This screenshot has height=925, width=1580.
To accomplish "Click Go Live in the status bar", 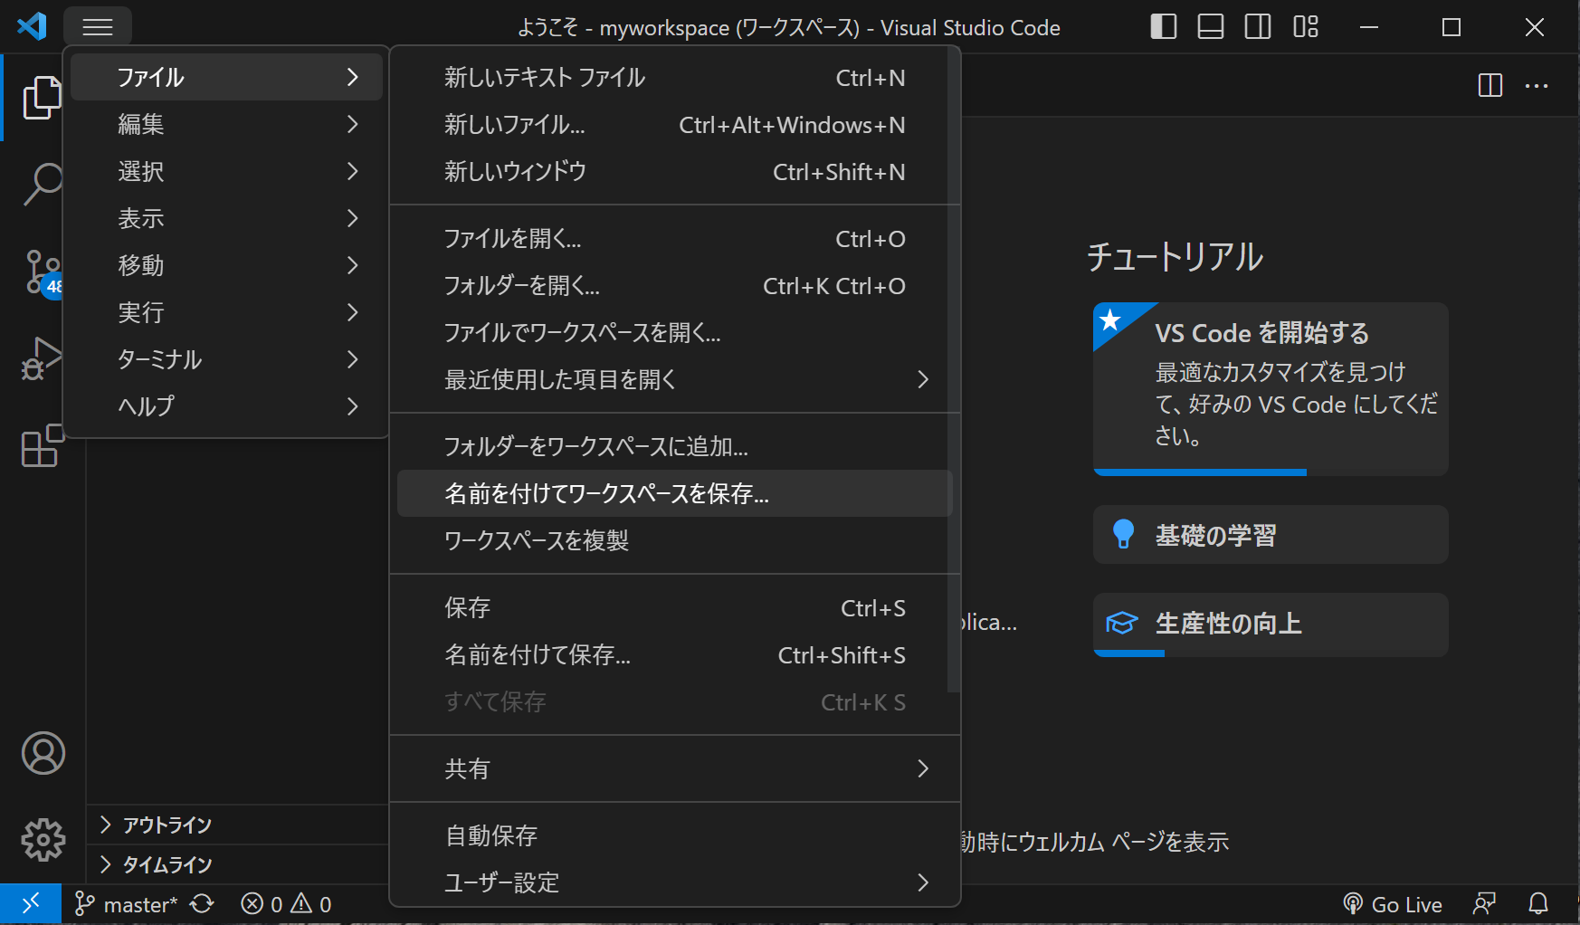I will point(1393,904).
